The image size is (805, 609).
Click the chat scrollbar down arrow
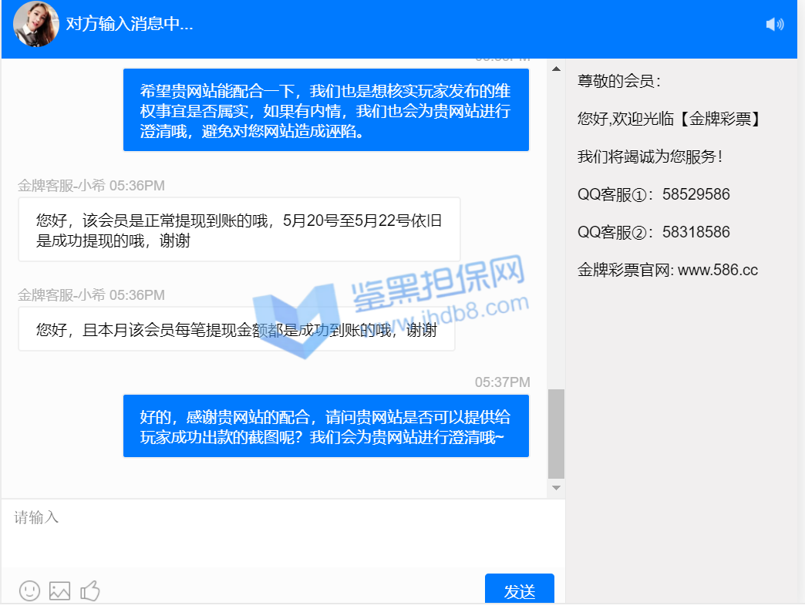(x=556, y=488)
